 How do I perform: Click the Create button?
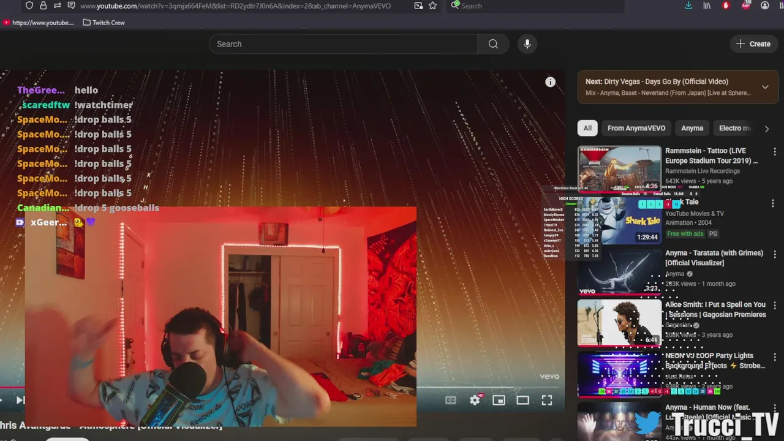[753, 44]
